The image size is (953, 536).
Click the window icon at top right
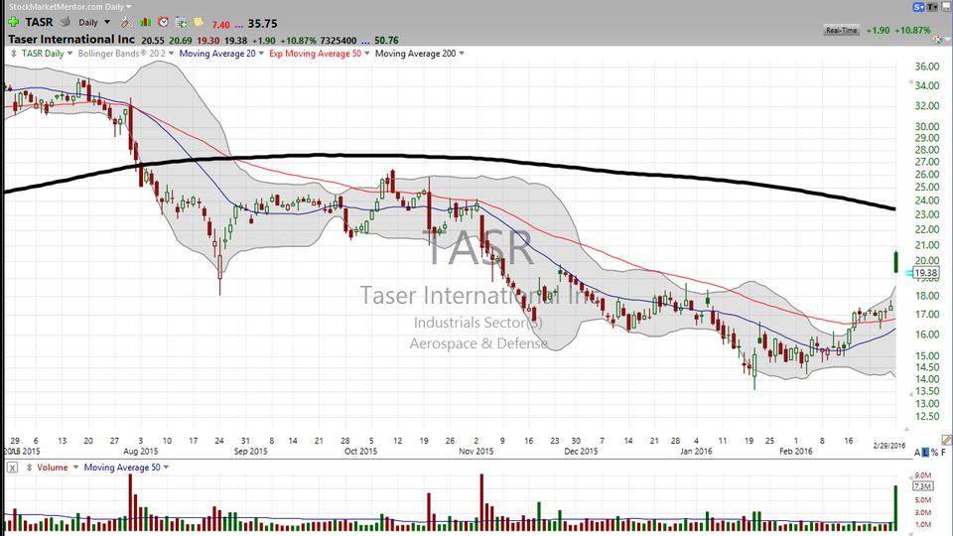pos(946,7)
